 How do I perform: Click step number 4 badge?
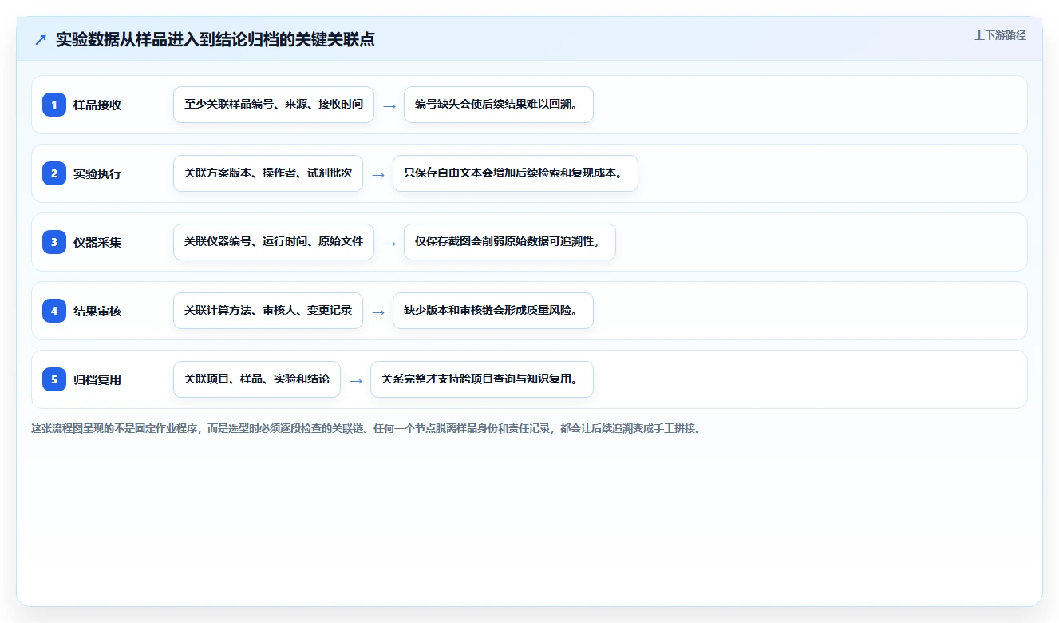coord(54,311)
